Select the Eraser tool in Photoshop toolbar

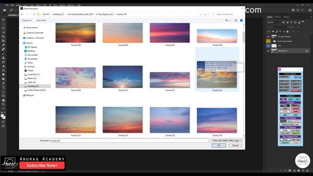tap(3, 66)
